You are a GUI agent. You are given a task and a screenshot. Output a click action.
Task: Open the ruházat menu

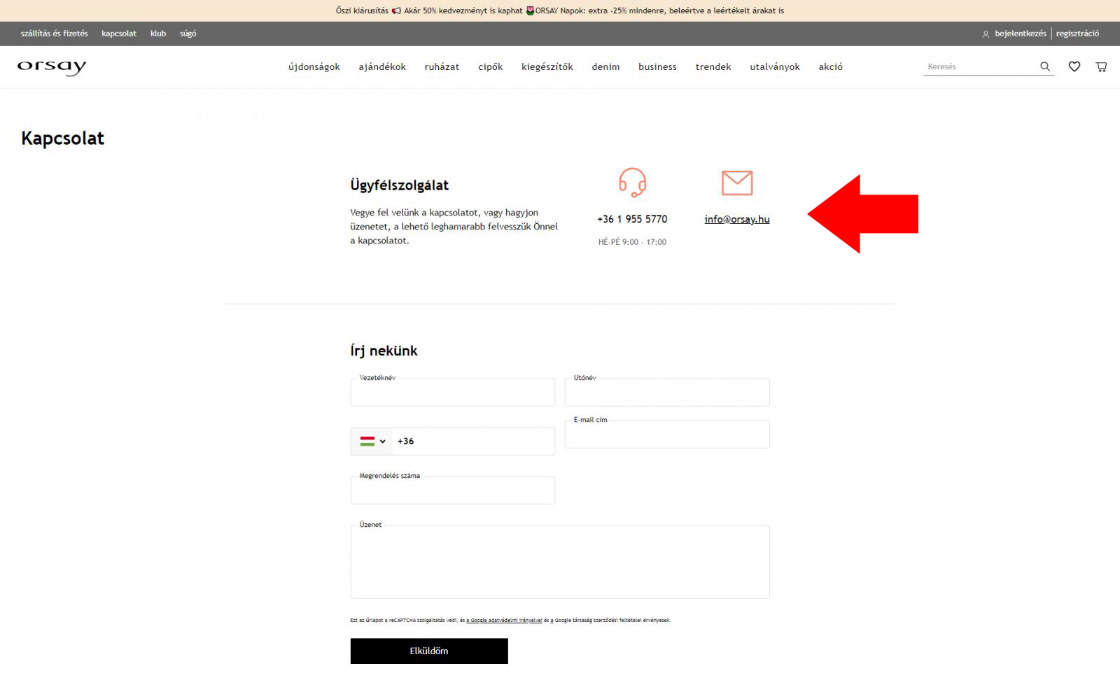pos(442,67)
